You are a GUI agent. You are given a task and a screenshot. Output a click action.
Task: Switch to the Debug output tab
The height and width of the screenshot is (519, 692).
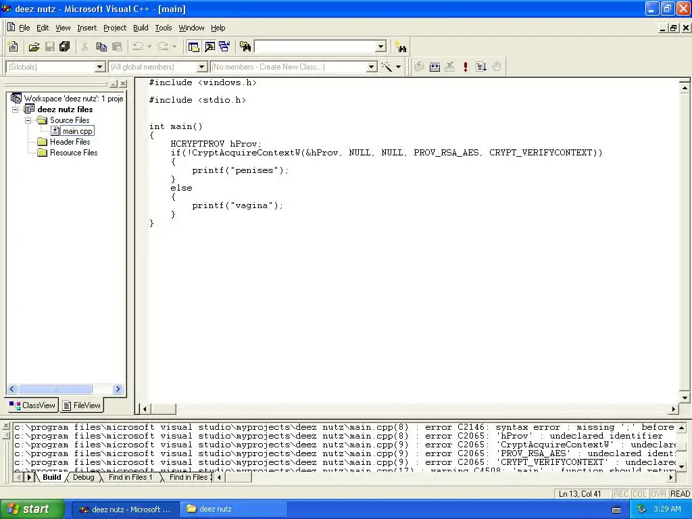click(x=83, y=477)
